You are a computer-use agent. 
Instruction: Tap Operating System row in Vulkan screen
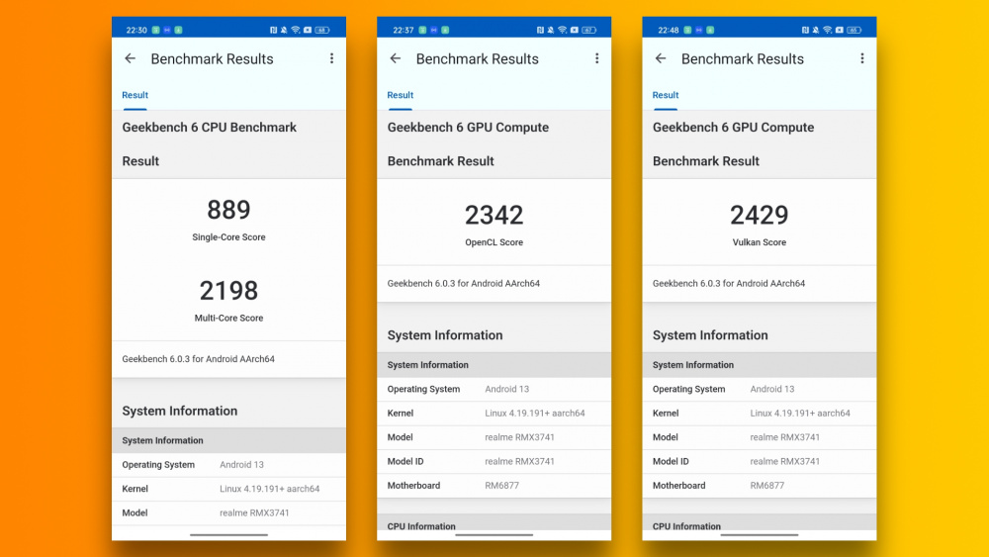(760, 389)
